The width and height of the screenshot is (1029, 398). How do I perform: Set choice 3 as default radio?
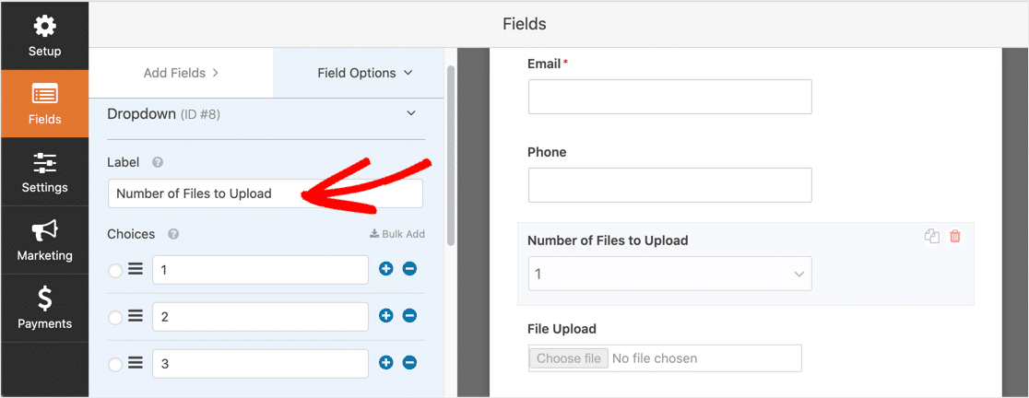click(115, 365)
